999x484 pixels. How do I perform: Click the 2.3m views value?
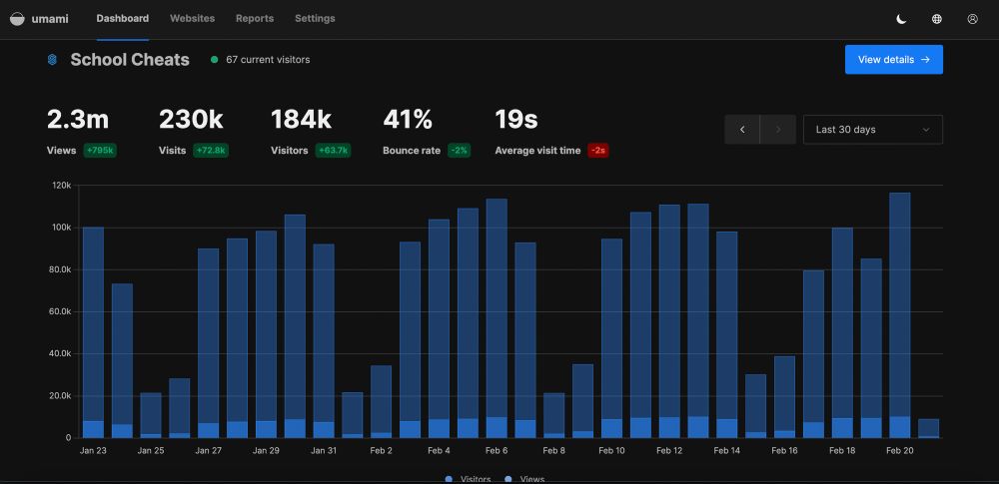(x=78, y=119)
